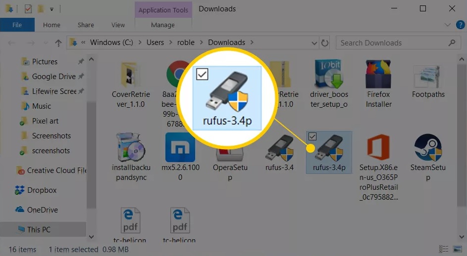This screenshot has height=256, width=467.
Task: Switch to the View ribbon tab
Action: [x=118, y=25]
